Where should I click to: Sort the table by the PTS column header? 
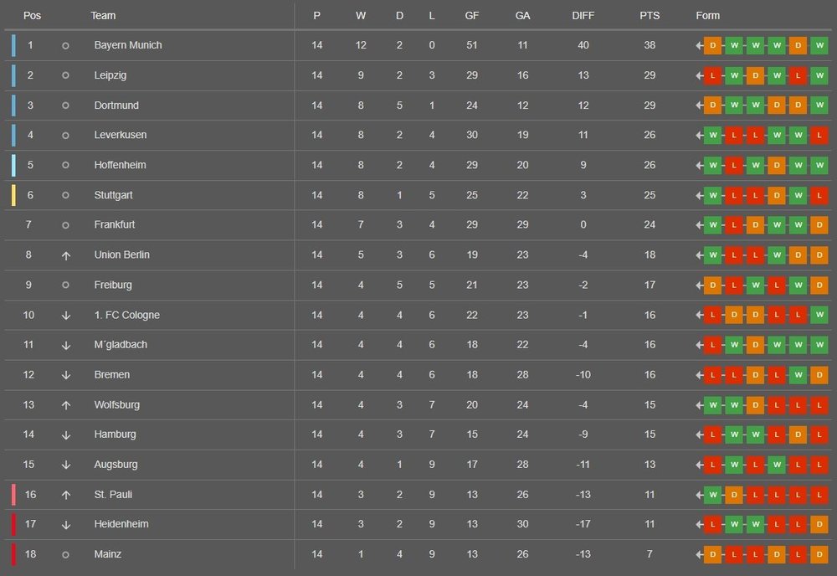click(x=650, y=16)
